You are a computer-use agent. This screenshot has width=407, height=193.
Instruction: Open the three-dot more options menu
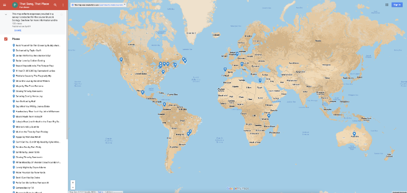[x=63, y=5]
